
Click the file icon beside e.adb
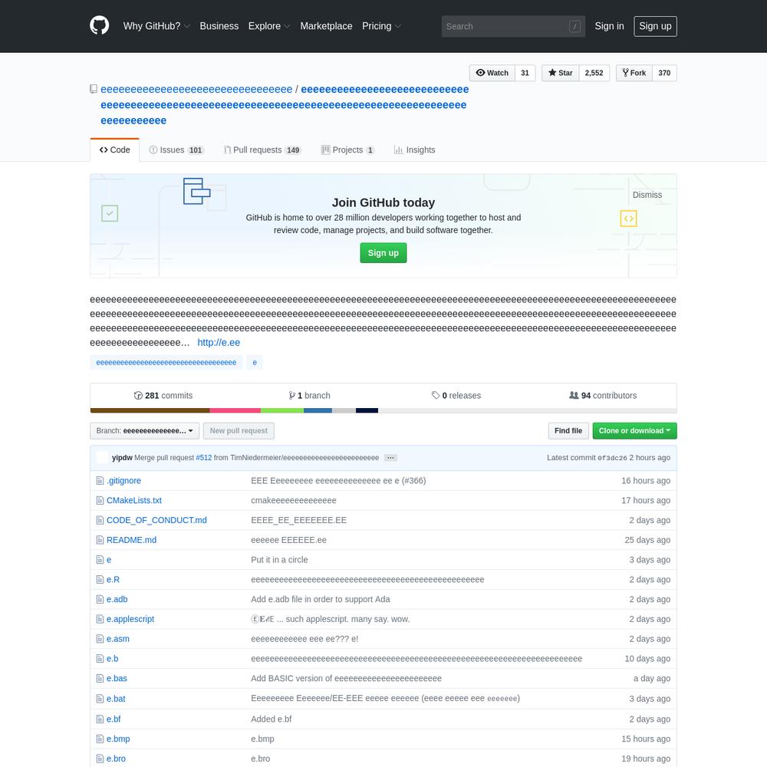click(x=100, y=599)
